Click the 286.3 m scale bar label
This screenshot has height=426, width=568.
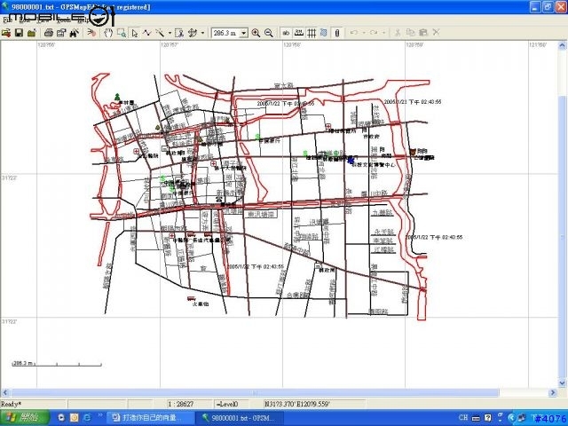23,363
